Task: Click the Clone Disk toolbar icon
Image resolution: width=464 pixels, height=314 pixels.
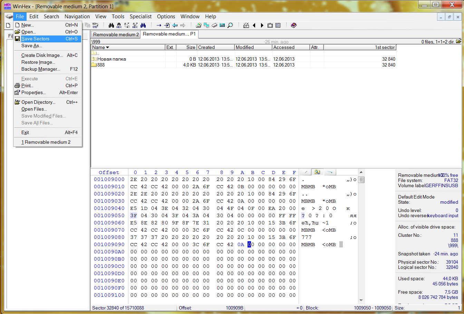Action: pos(206,25)
